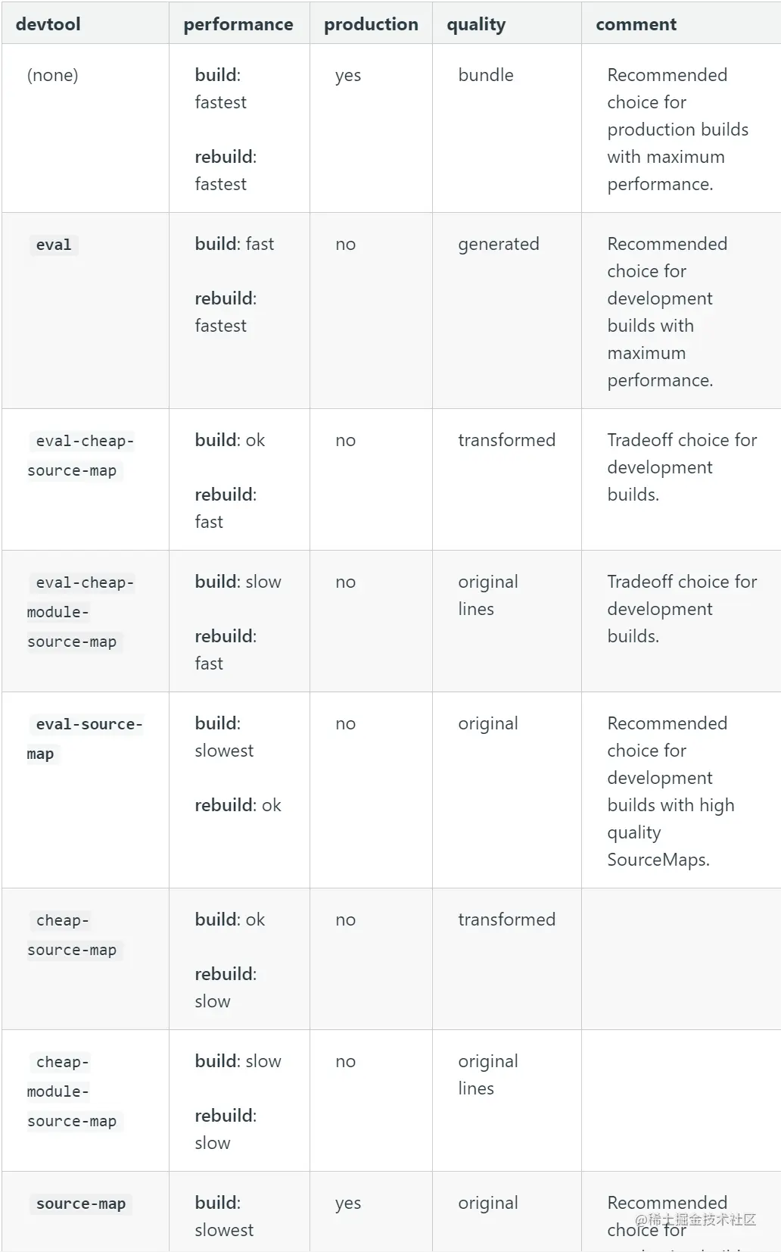This screenshot has width=781, height=1252.
Task: Select the eval-cheap-module-source-map code label
Action: click(x=80, y=612)
